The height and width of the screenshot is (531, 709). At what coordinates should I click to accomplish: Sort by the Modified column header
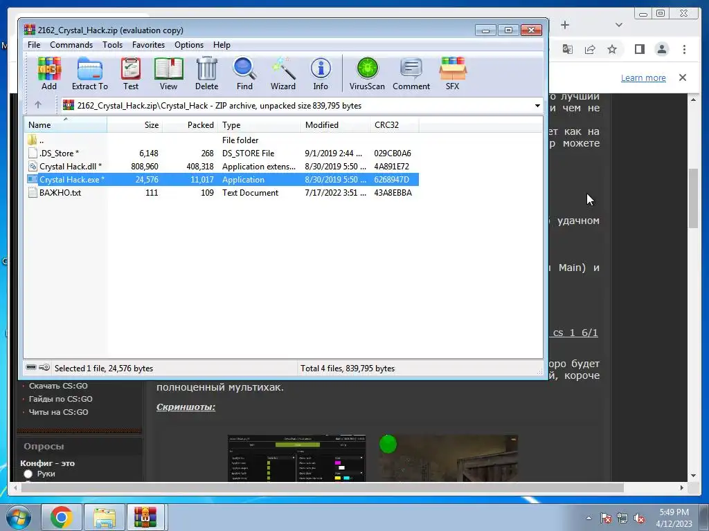335,125
